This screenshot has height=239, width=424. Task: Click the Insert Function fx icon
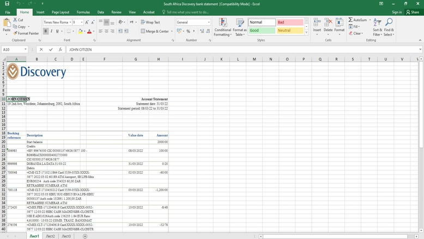pos(60,50)
